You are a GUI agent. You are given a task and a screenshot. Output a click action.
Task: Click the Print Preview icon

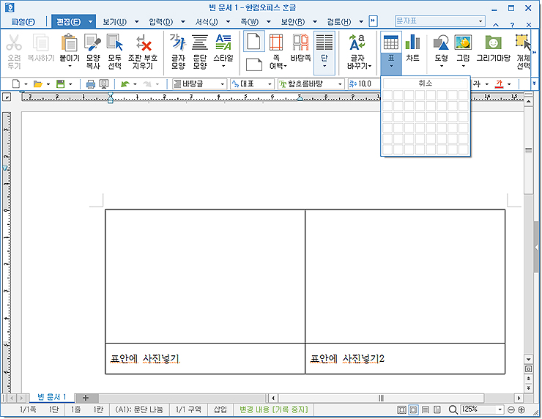pos(104,84)
